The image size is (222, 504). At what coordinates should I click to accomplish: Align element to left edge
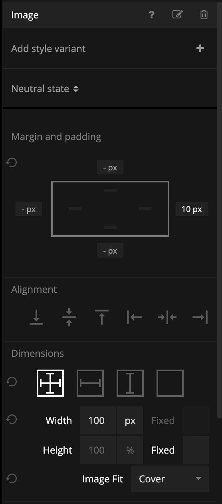pos(135,317)
